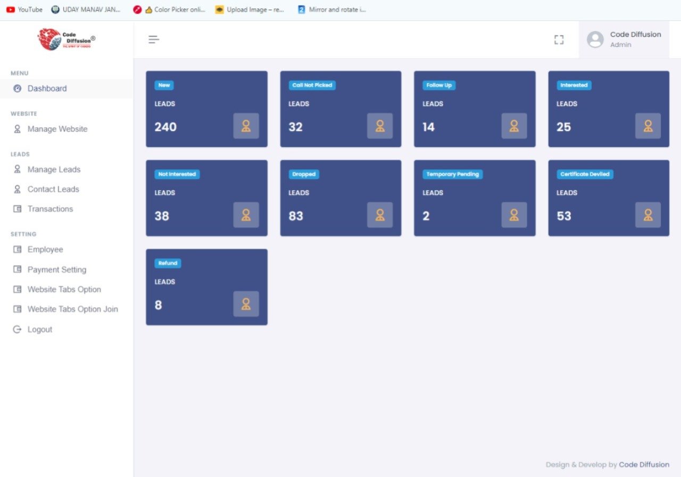Click the admin avatar icon

[595, 39]
